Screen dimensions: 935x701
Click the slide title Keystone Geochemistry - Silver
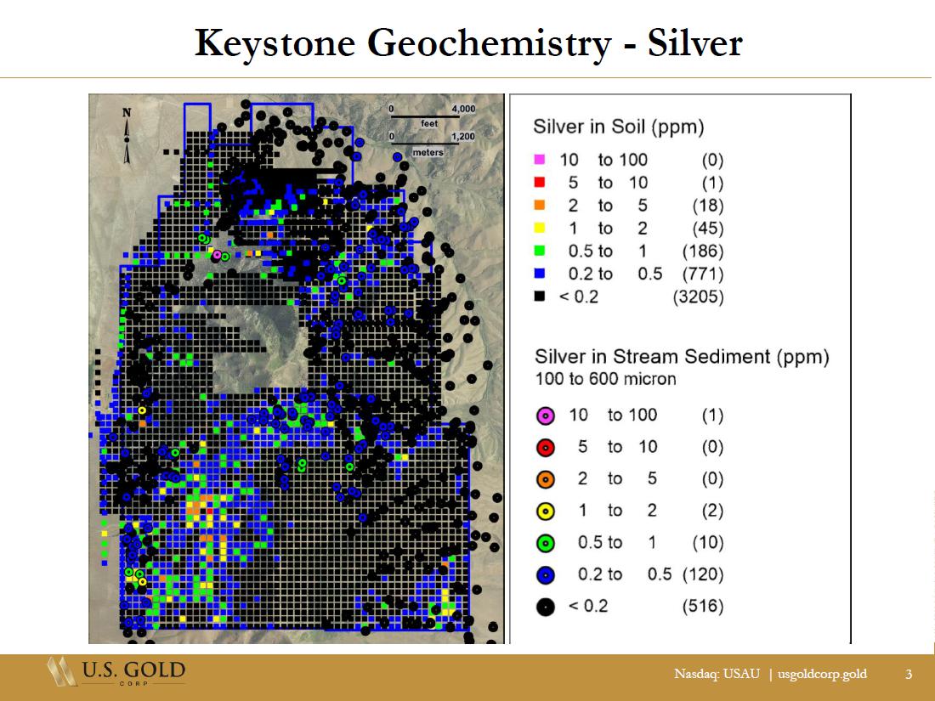coord(467,43)
